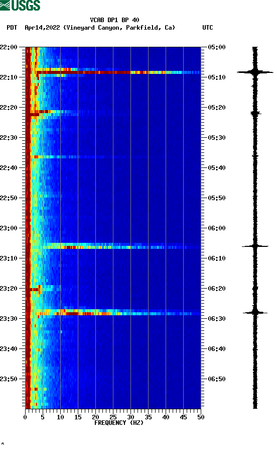Click the 22:30 PDT time label
This screenshot has height=449, width=277.
tap(9, 138)
